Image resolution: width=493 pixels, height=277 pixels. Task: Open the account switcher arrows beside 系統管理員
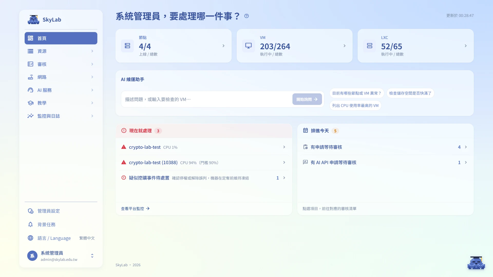[x=92, y=256]
